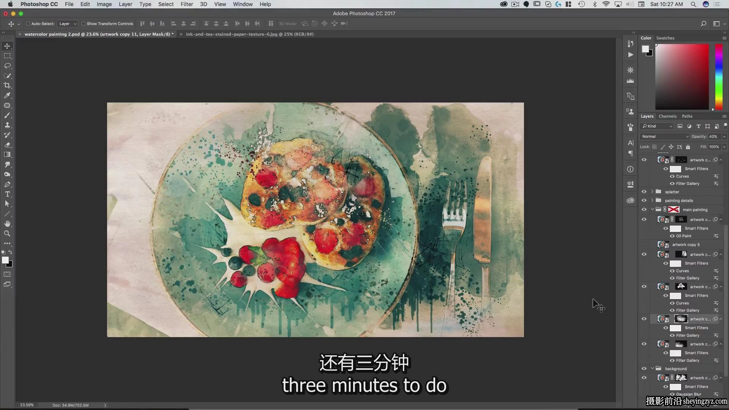729x410 pixels.
Task: Open the Search icon in options bar
Action: [x=704, y=24]
